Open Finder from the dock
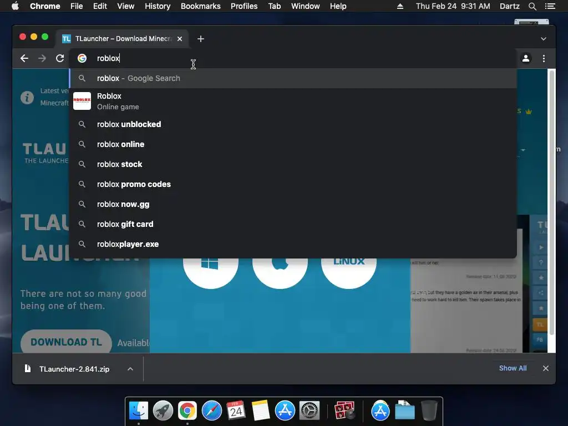Image resolution: width=568 pixels, height=426 pixels. tap(139, 411)
